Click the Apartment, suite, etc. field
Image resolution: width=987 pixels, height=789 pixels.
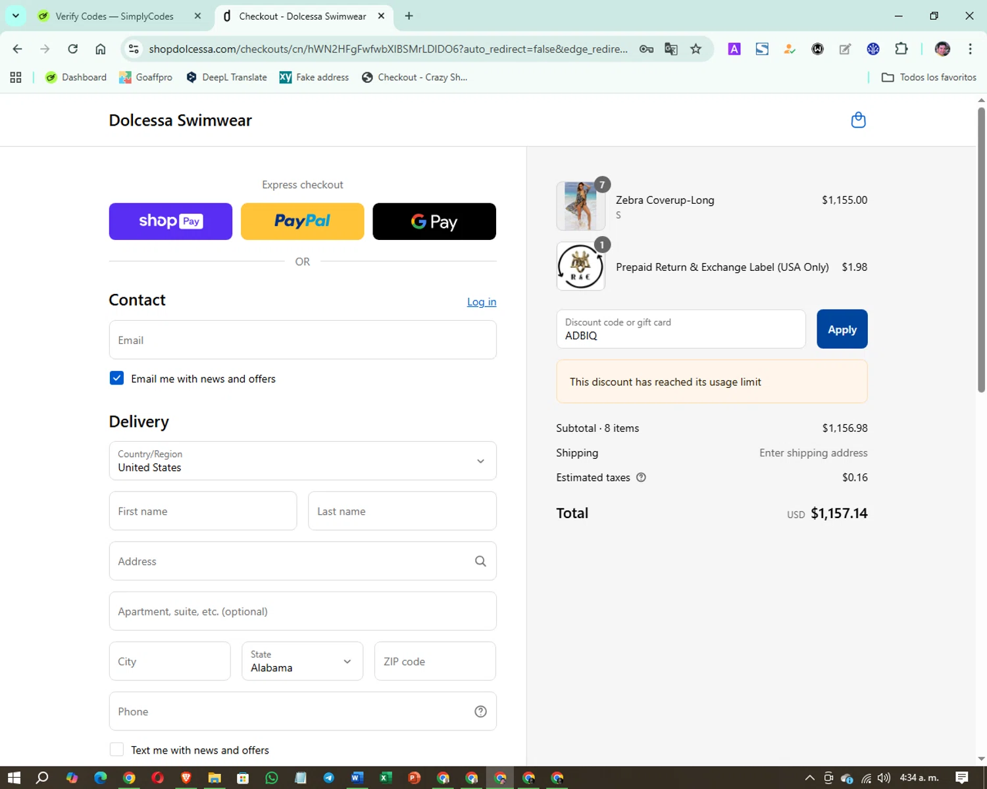click(x=303, y=611)
